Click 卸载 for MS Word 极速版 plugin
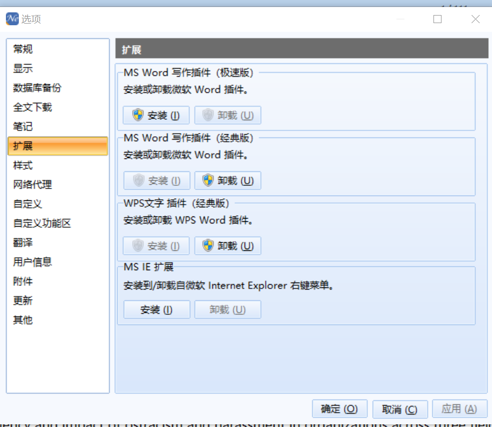Image resolution: width=492 pixels, height=427 pixels. [x=228, y=115]
